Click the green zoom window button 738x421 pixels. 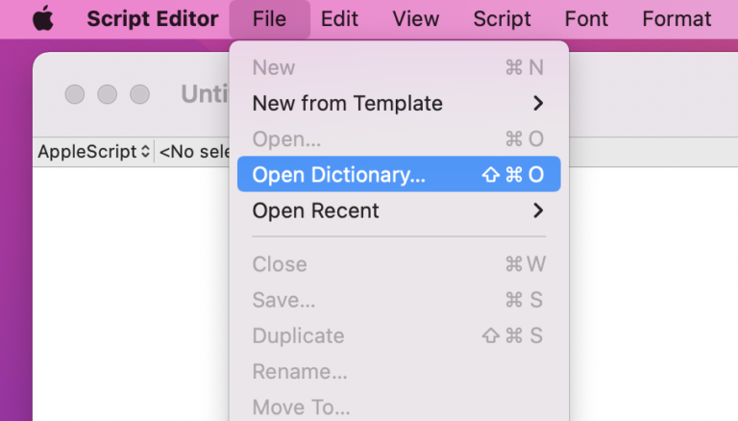(140, 94)
